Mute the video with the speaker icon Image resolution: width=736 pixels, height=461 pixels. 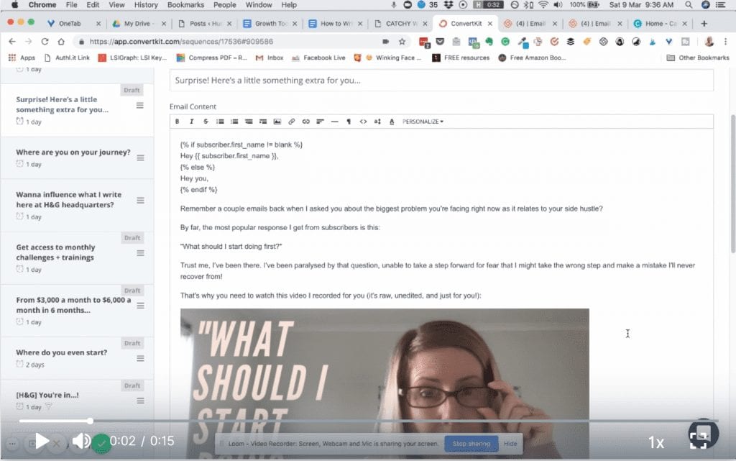(80, 442)
